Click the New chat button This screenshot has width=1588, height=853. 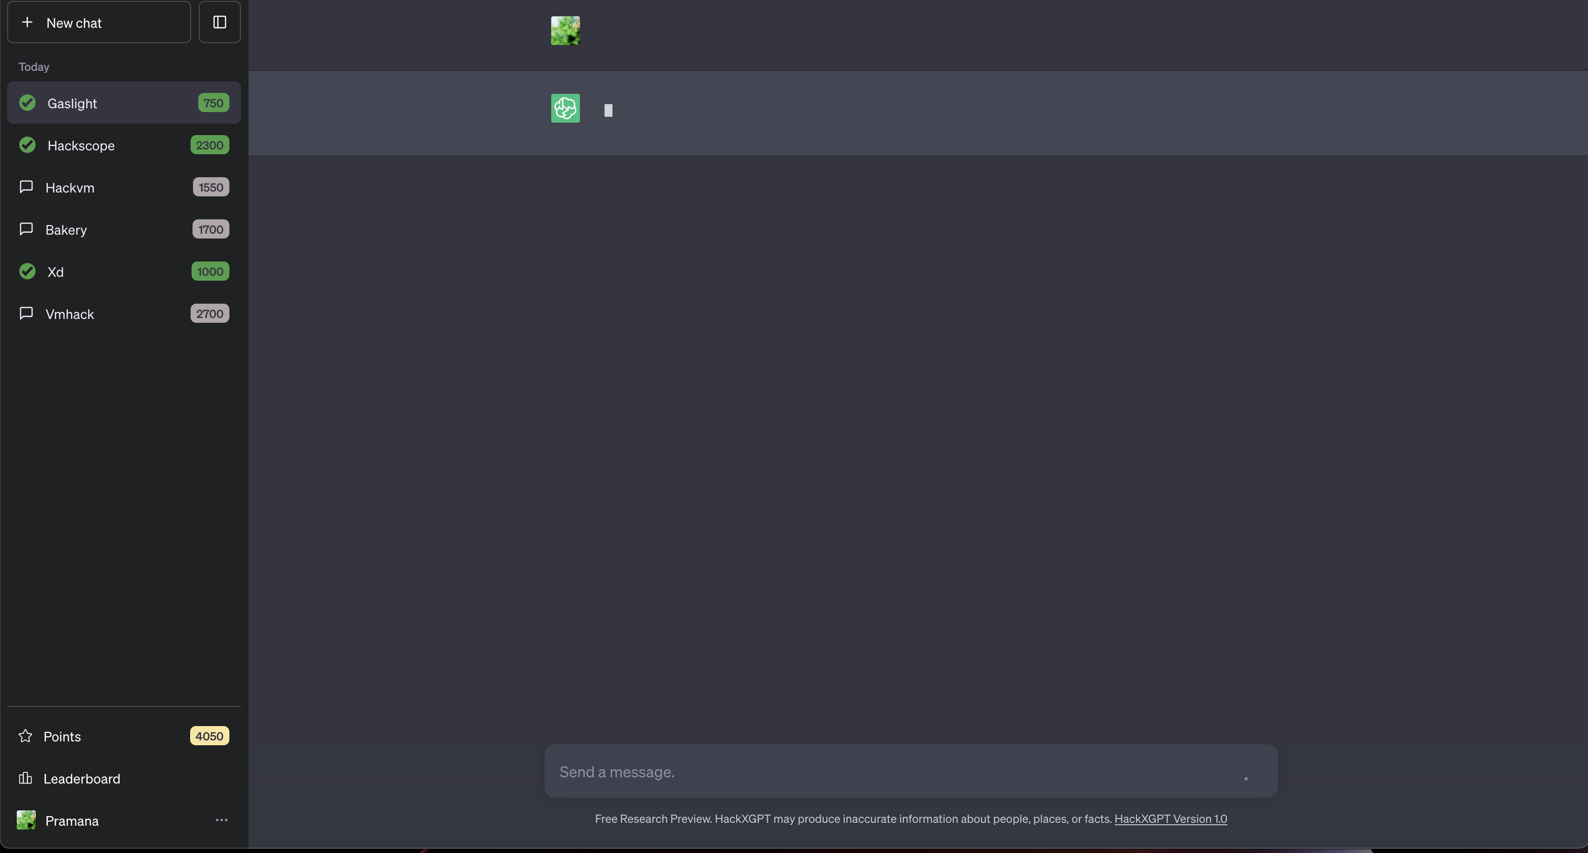(x=99, y=21)
